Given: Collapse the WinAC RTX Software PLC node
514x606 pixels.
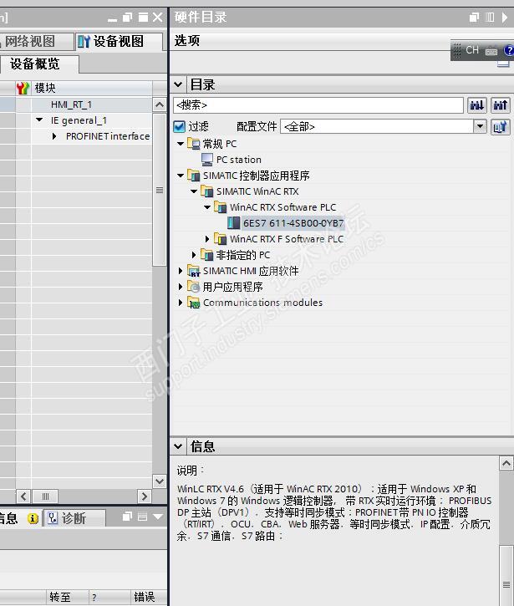Looking at the screenshot, I should (207, 207).
